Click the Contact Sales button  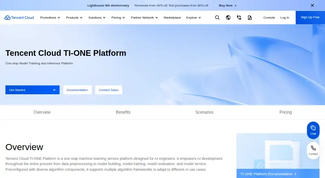[108, 90]
